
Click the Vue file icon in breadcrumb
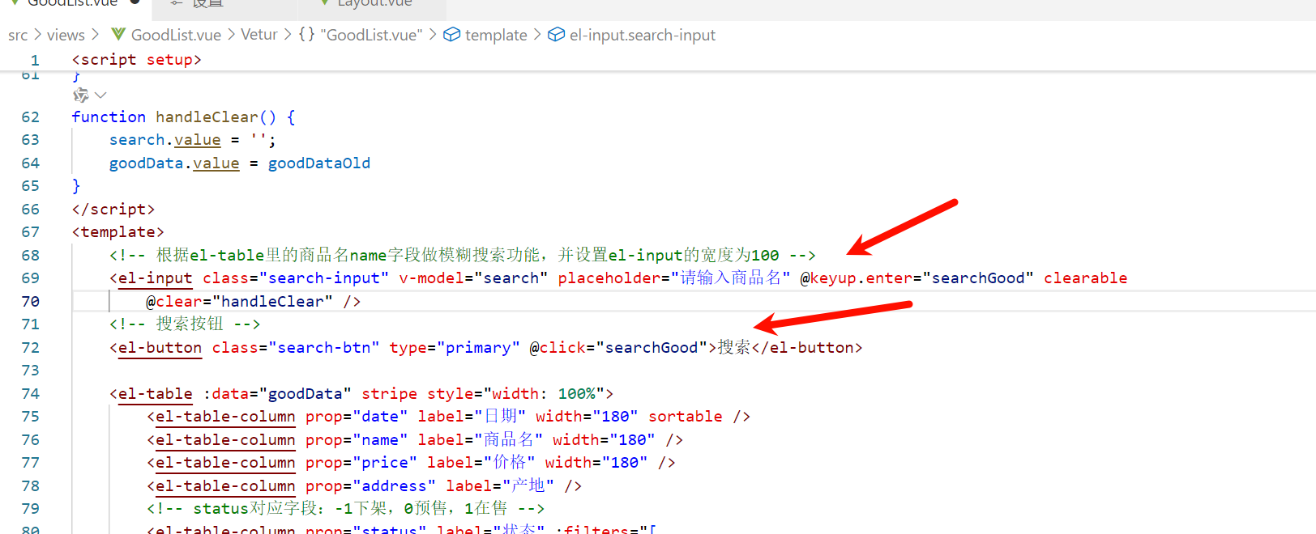tap(118, 34)
